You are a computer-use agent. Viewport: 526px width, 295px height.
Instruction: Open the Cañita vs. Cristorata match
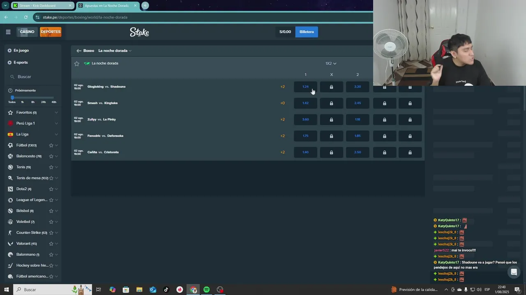(103, 152)
